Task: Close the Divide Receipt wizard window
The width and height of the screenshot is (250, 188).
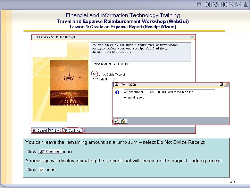Action: click(192, 37)
